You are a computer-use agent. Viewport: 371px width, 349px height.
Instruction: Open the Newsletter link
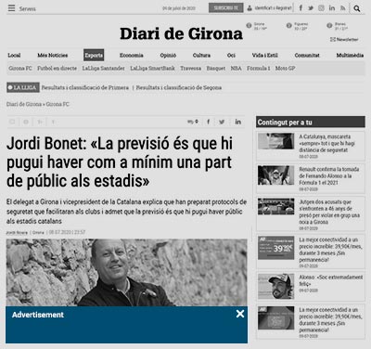344,39
